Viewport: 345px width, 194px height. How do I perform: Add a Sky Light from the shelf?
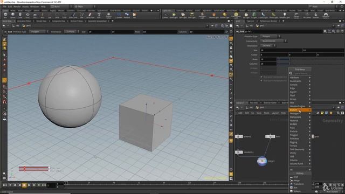click(246, 16)
